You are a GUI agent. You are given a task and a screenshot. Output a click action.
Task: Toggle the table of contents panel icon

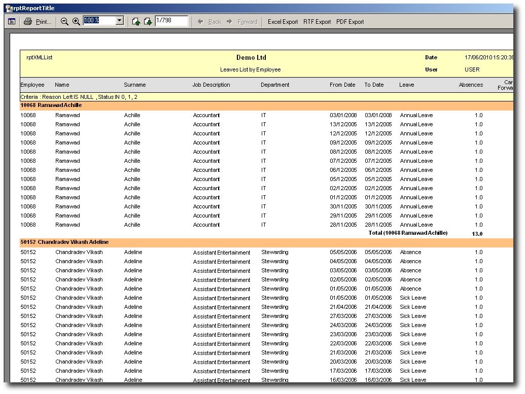click(x=11, y=22)
